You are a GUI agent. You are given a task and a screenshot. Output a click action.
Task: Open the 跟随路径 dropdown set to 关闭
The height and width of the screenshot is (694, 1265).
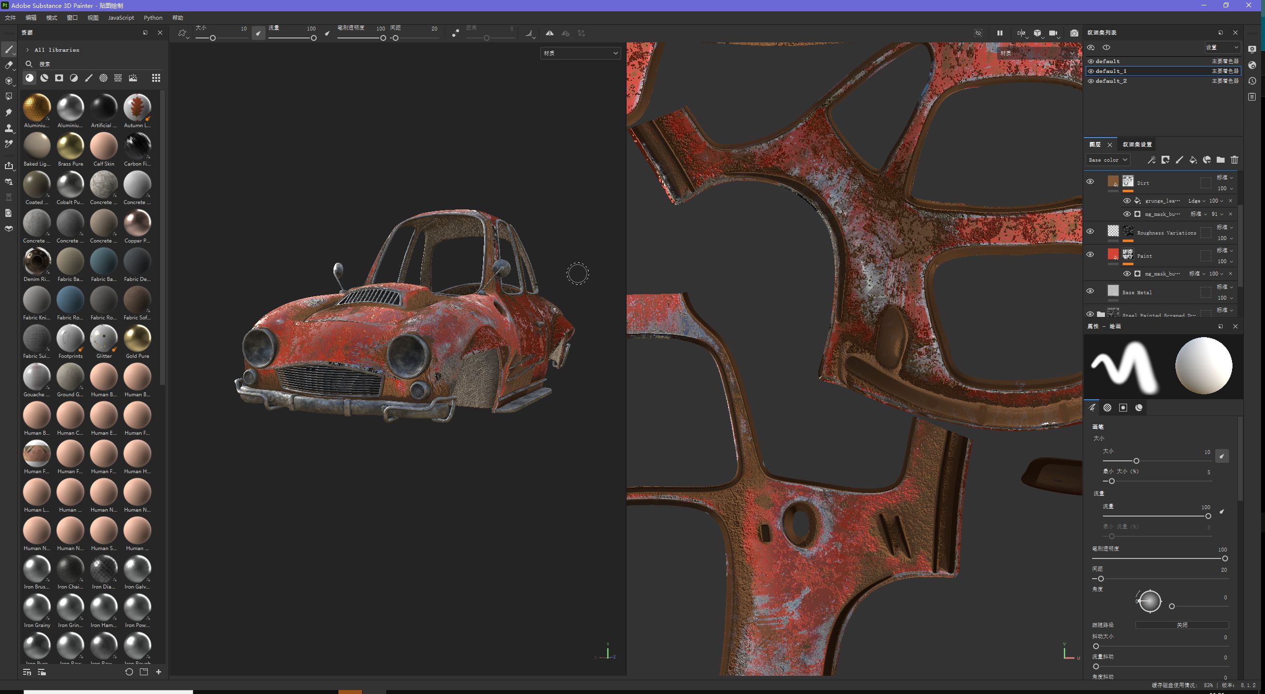[x=1182, y=625]
